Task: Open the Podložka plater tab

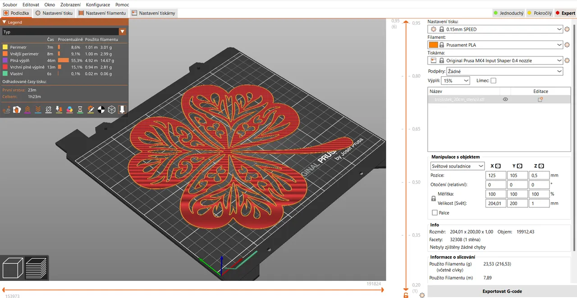Action: tap(16, 13)
